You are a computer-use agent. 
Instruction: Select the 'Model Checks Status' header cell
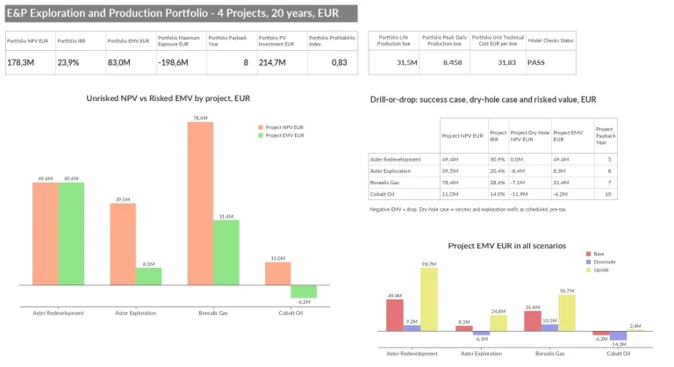pyautogui.click(x=550, y=40)
